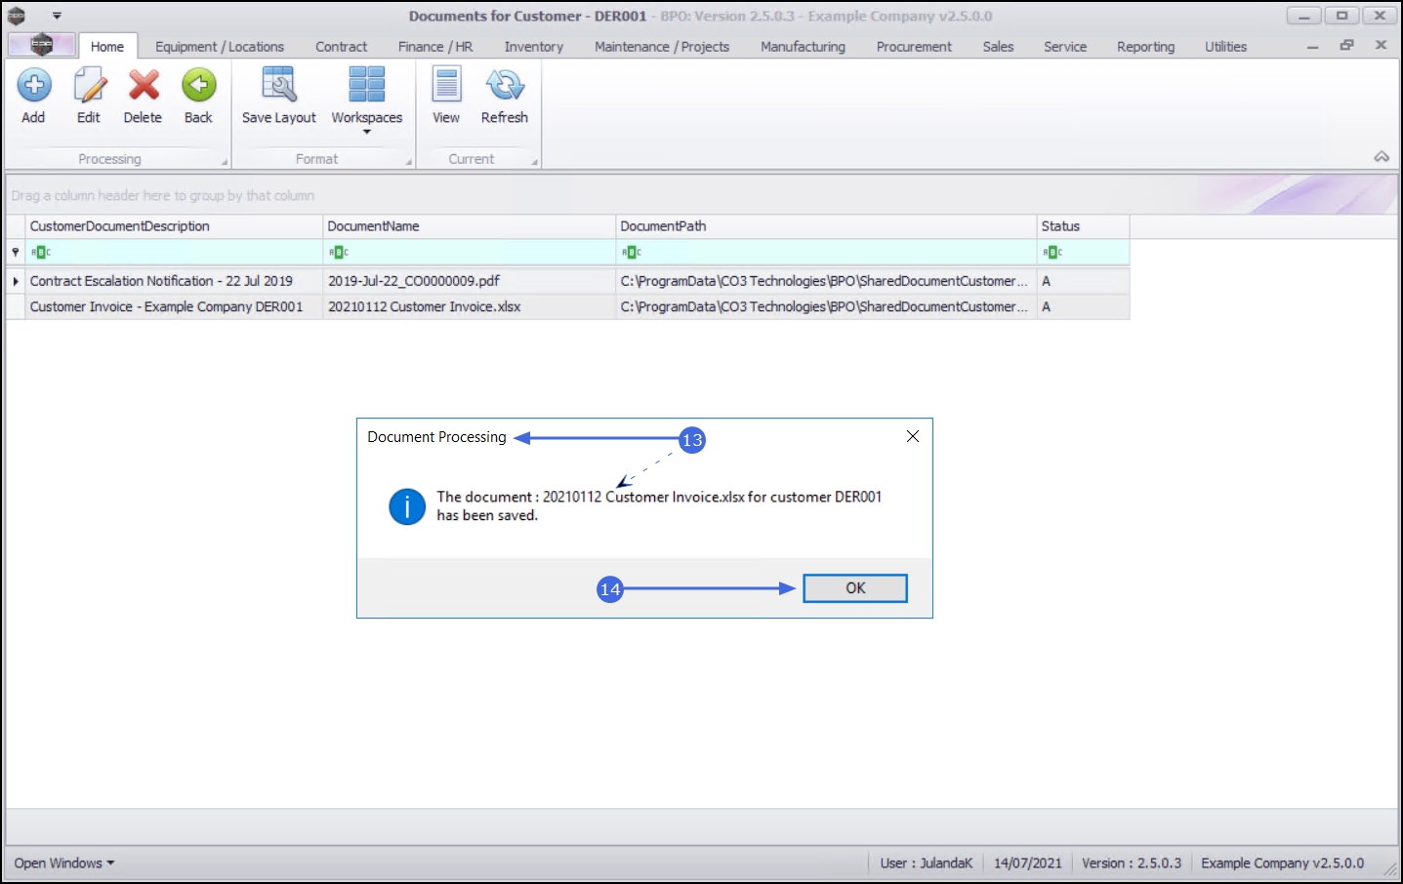This screenshot has width=1403, height=884.
Task: Open the quick access toolbar dropdown arrow
Action: coord(57,16)
